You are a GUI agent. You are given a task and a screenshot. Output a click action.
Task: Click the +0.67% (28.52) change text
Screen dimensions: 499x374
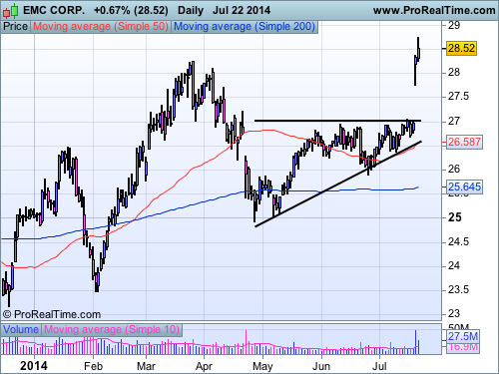[x=131, y=11]
